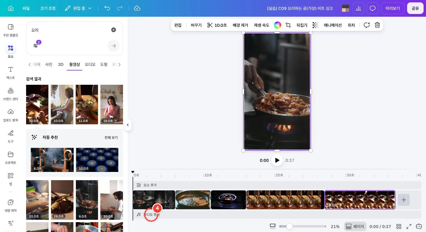
Task: Show earlier category tabs with the left chevron
Action: click(x=29, y=65)
